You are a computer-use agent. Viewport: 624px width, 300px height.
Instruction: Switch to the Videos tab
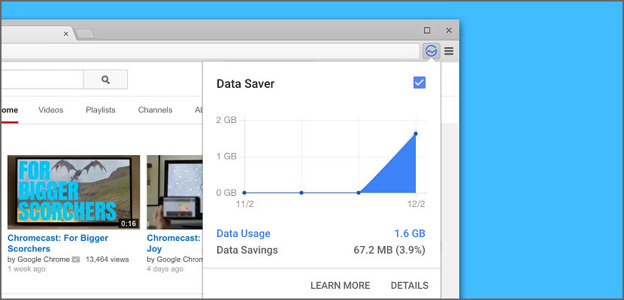tap(50, 110)
